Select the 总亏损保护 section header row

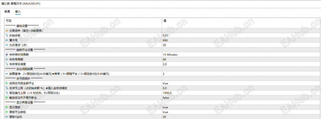162,79
